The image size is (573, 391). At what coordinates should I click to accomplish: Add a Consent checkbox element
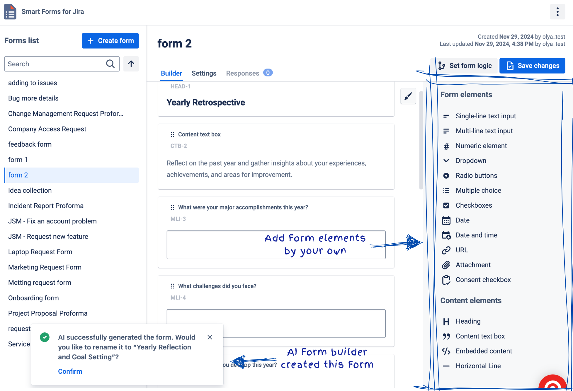[x=483, y=279]
